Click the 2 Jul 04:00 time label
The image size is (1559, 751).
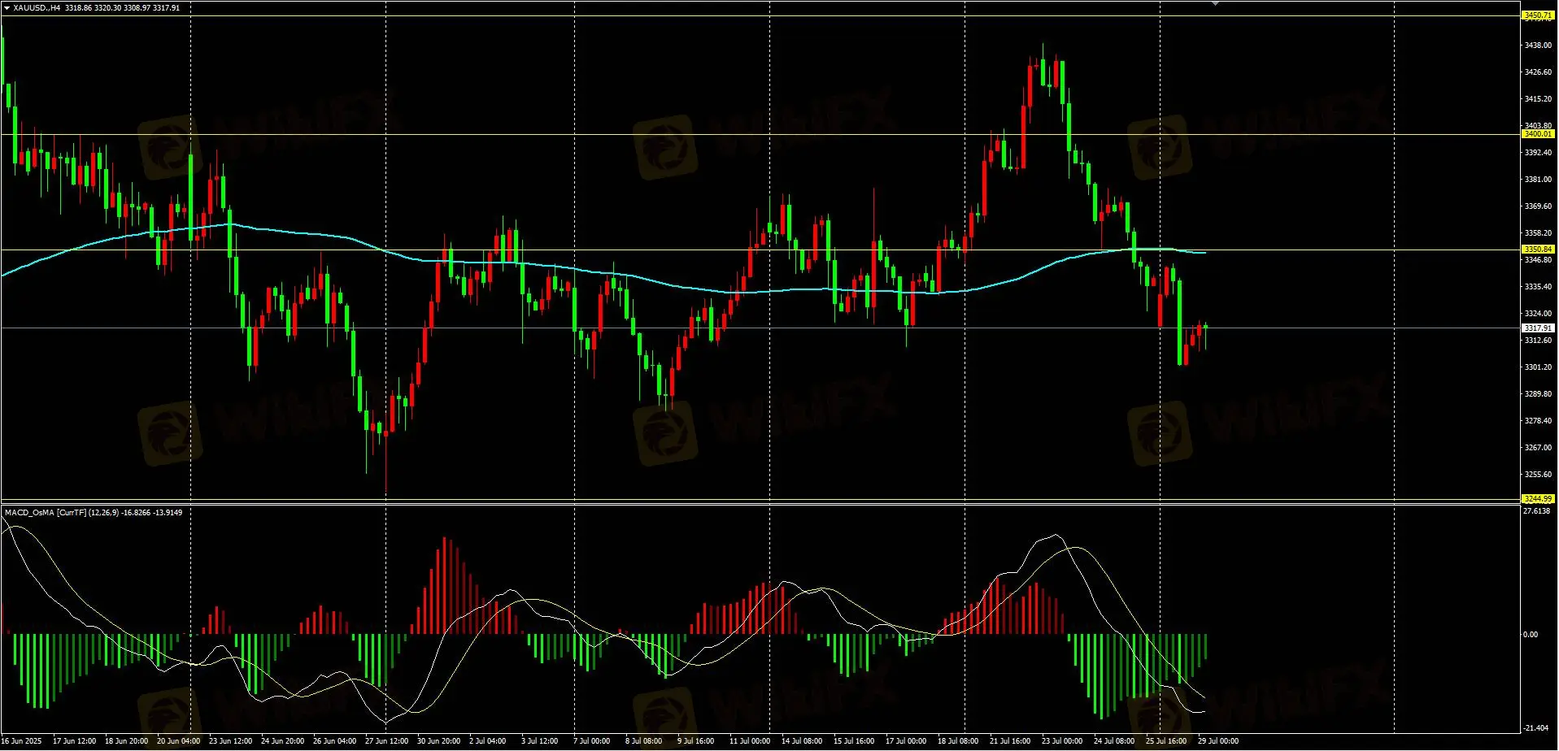point(487,741)
